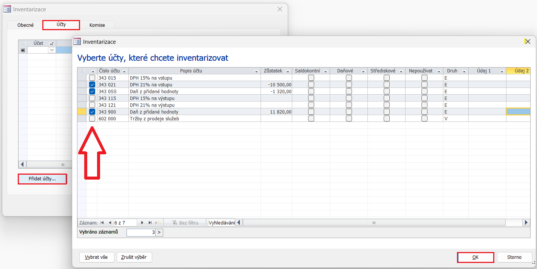
Task: Click the Bez filtru filter icon
Action: pos(174,223)
